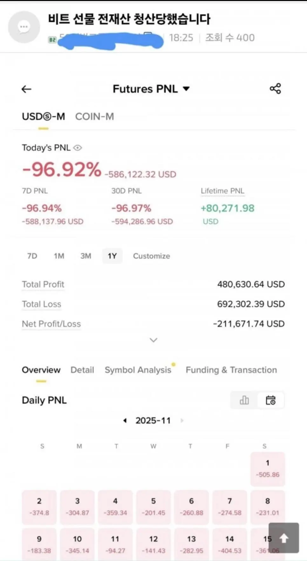Tap the comment bubble avatar icon
This screenshot has height=561, width=307.
tap(24, 27)
